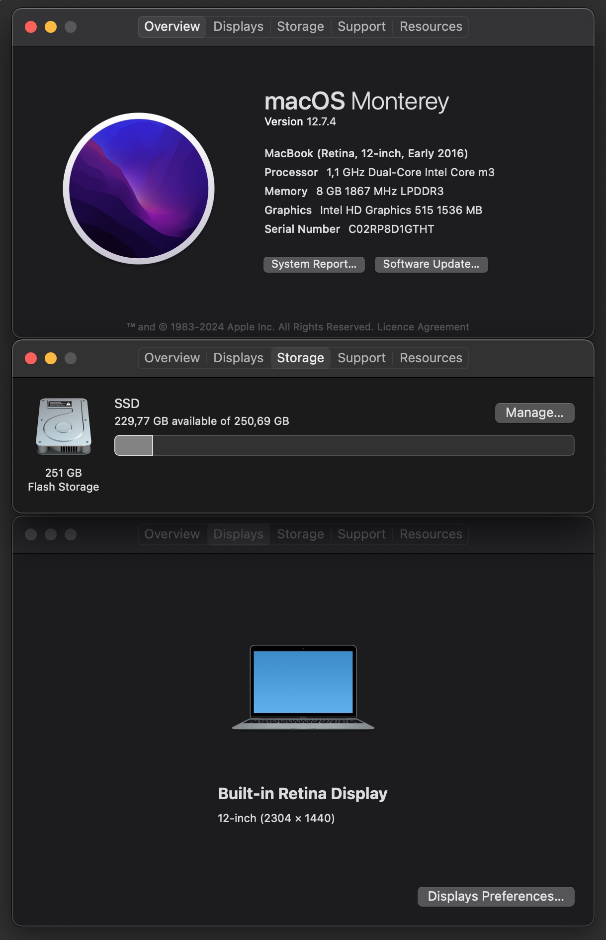Click the graphics value Intel HD Graphics 515
This screenshot has height=940, width=606.
pos(401,210)
